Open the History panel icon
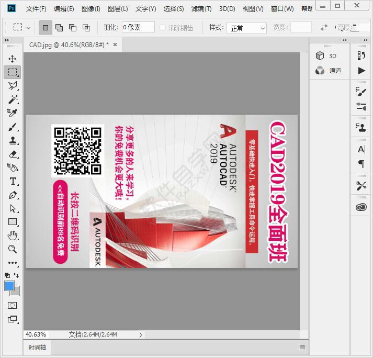This screenshot has width=373, height=358. tap(361, 56)
